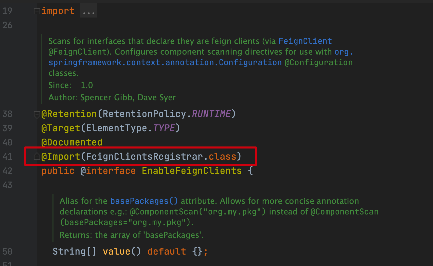
Task: Click RetentionPolicy class reference
Action: click(x=145, y=114)
